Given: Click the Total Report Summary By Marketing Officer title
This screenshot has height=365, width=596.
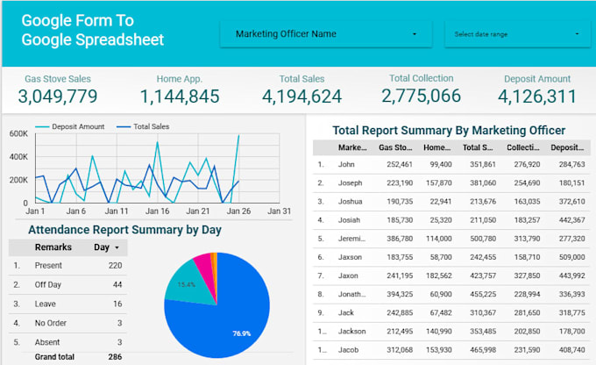Looking at the screenshot, I should (x=449, y=131).
